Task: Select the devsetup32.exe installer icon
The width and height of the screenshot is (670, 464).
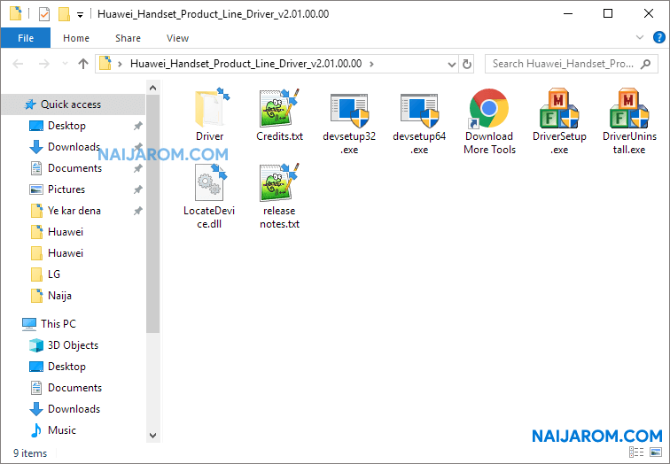Action: click(349, 110)
